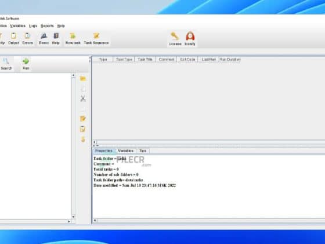The image size is (325, 244).
Task: Click the 'Total tasks = 0' text line
Action: point(106,169)
